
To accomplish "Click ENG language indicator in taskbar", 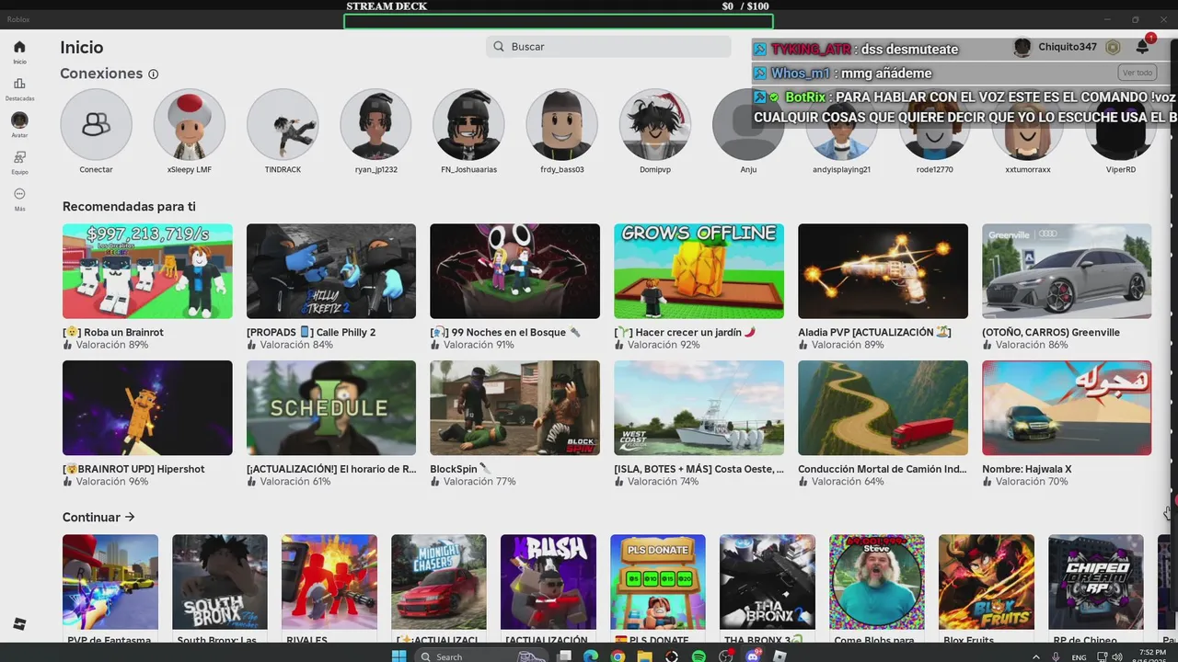I will (x=1079, y=656).
